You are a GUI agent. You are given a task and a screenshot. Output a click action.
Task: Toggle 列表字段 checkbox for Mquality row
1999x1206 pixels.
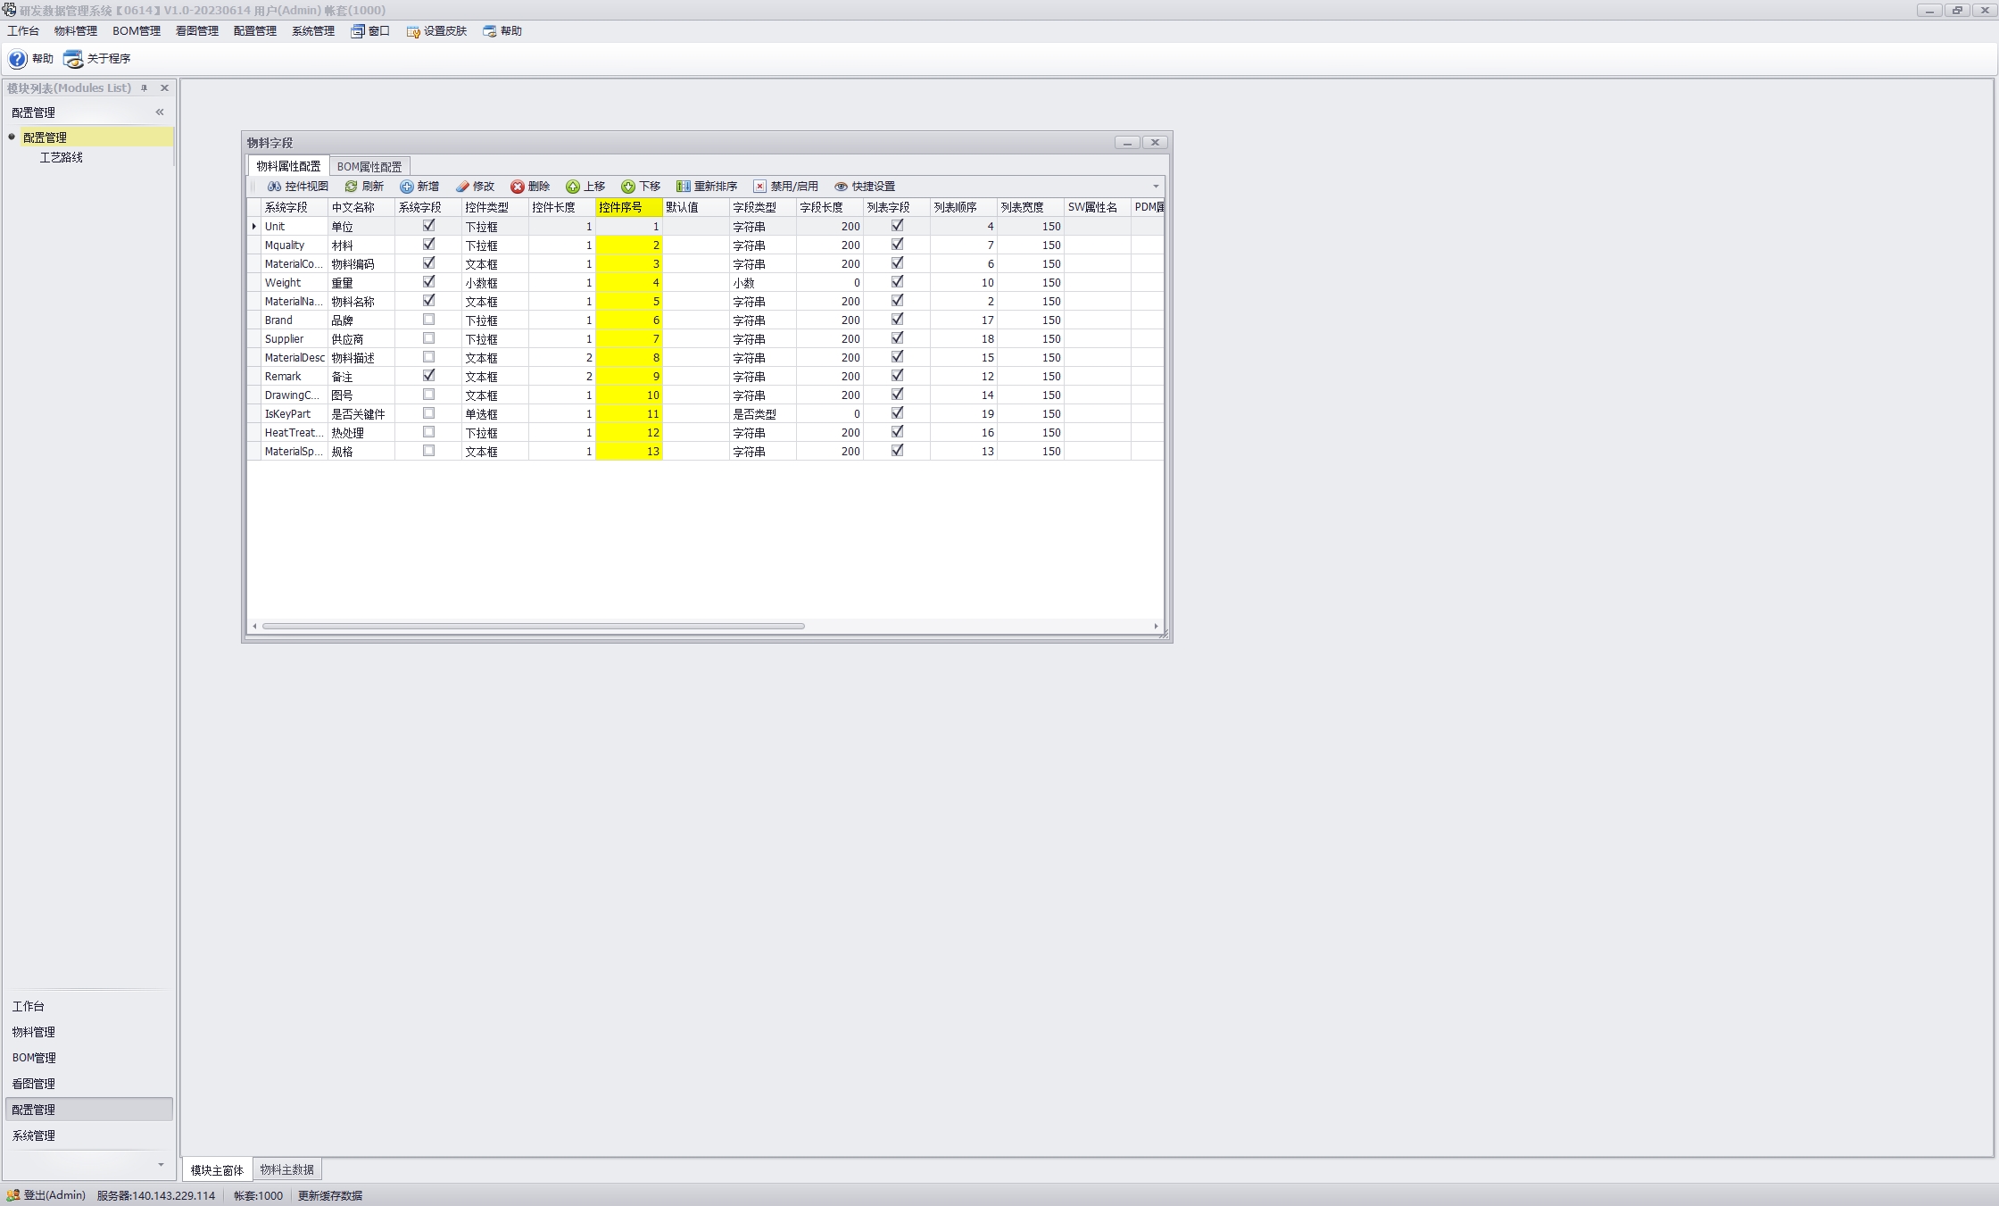coord(897,245)
